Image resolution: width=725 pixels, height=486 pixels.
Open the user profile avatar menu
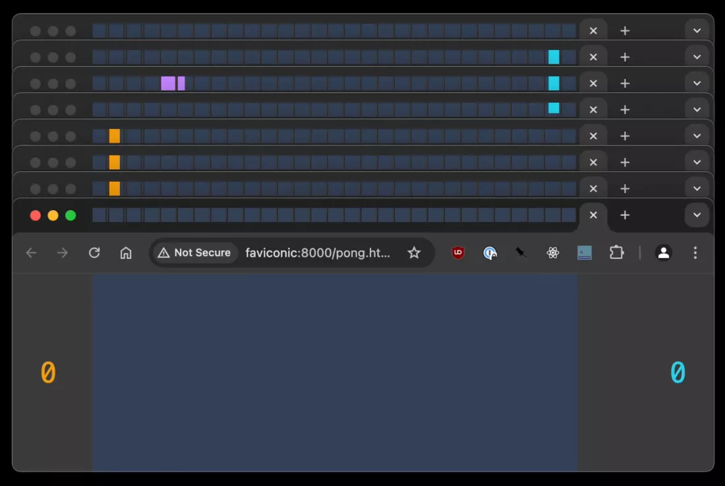664,252
